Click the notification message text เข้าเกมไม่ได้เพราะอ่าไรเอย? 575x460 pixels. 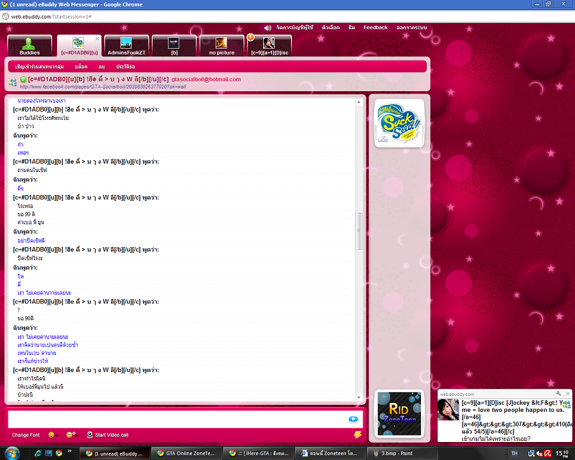[496, 439]
